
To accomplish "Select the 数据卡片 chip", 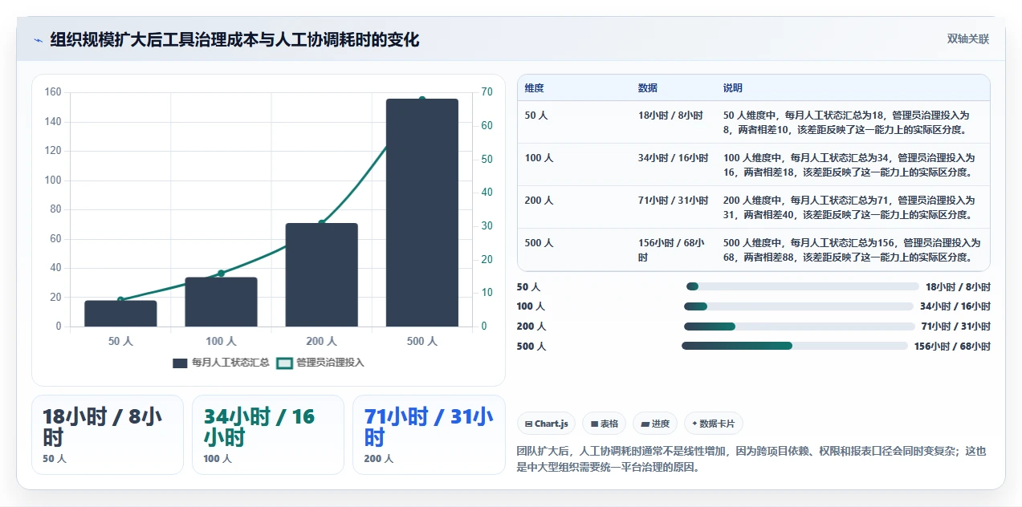I will [714, 424].
